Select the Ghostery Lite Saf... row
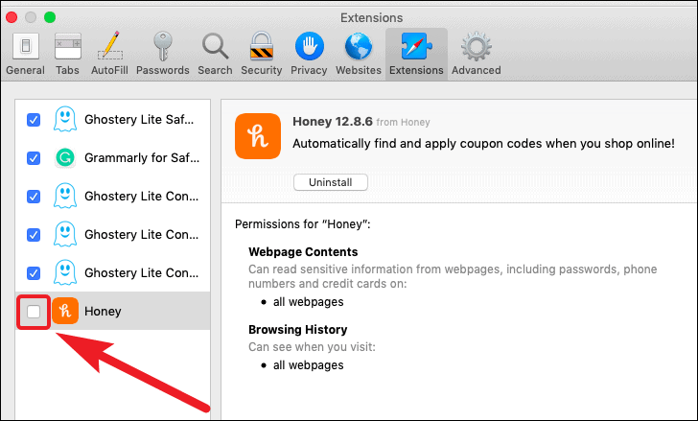 [112, 119]
